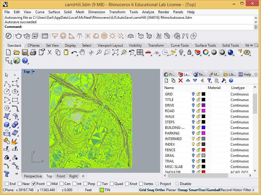Click the Explode tool icon

15,141
